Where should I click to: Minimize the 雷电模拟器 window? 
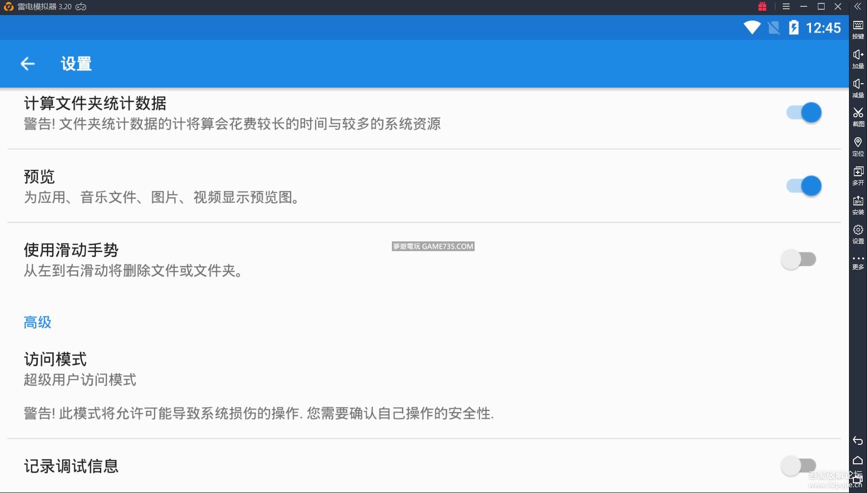804,6
